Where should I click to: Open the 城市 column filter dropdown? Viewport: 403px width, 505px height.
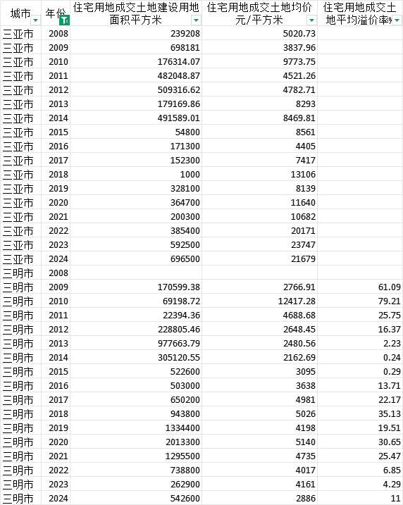pos(35,20)
